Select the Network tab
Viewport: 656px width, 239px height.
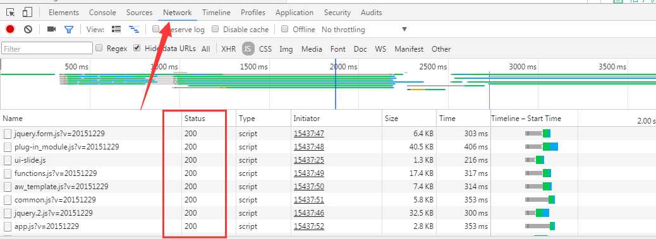click(x=178, y=13)
